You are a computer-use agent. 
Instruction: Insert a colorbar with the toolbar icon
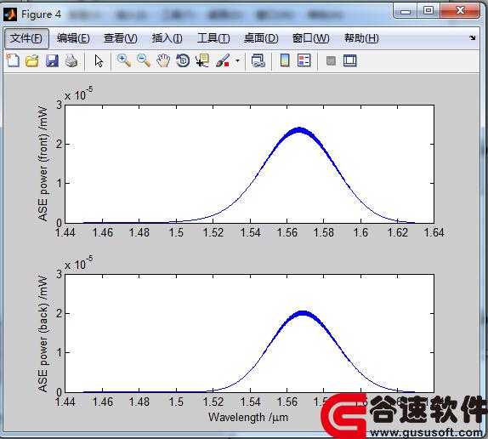[x=285, y=60]
